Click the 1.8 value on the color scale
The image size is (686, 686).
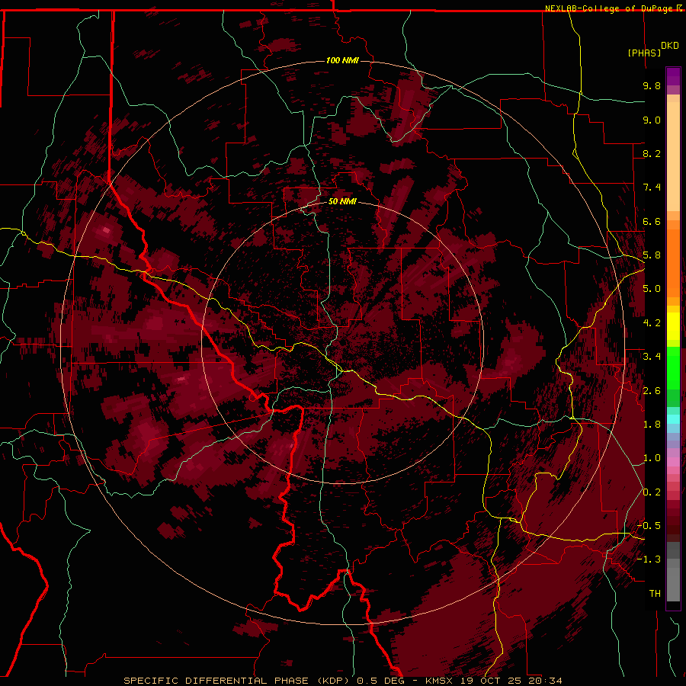(652, 425)
